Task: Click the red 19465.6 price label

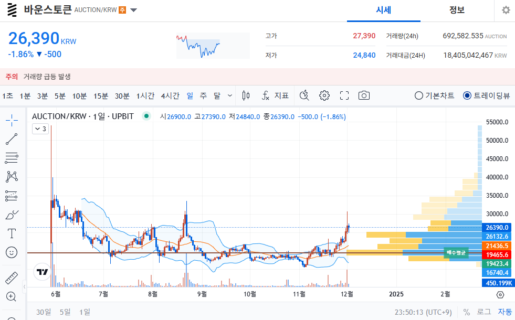Action: pyautogui.click(x=497, y=254)
